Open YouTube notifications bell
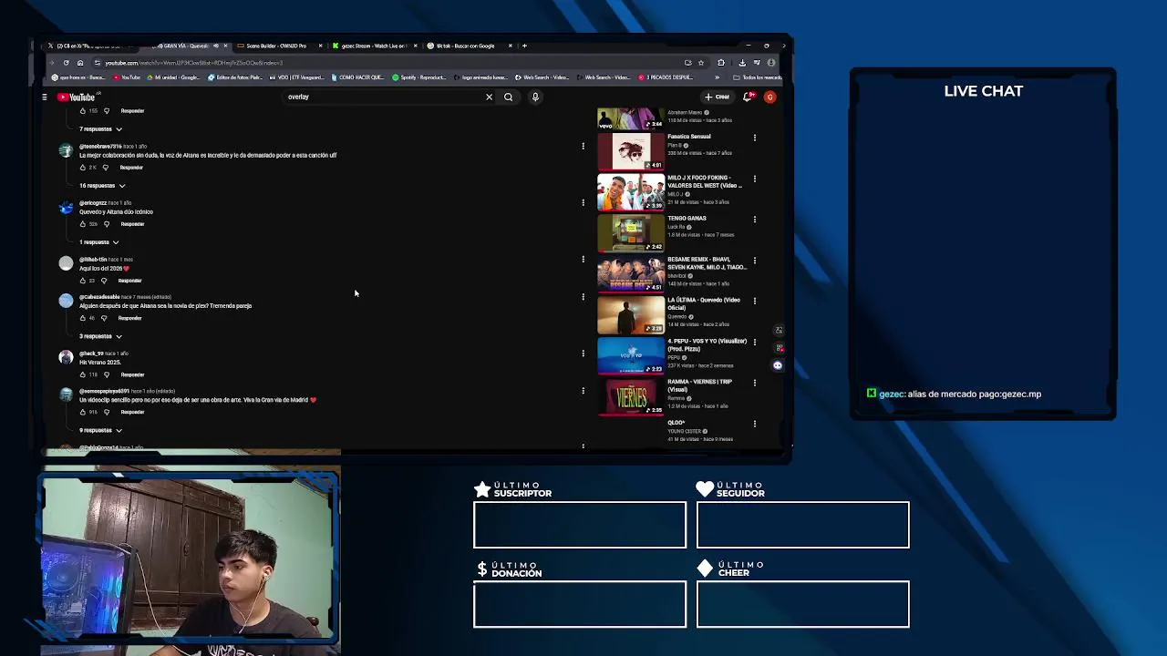Image resolution: width=1167 pixels, height=656 pixels. 748,97
